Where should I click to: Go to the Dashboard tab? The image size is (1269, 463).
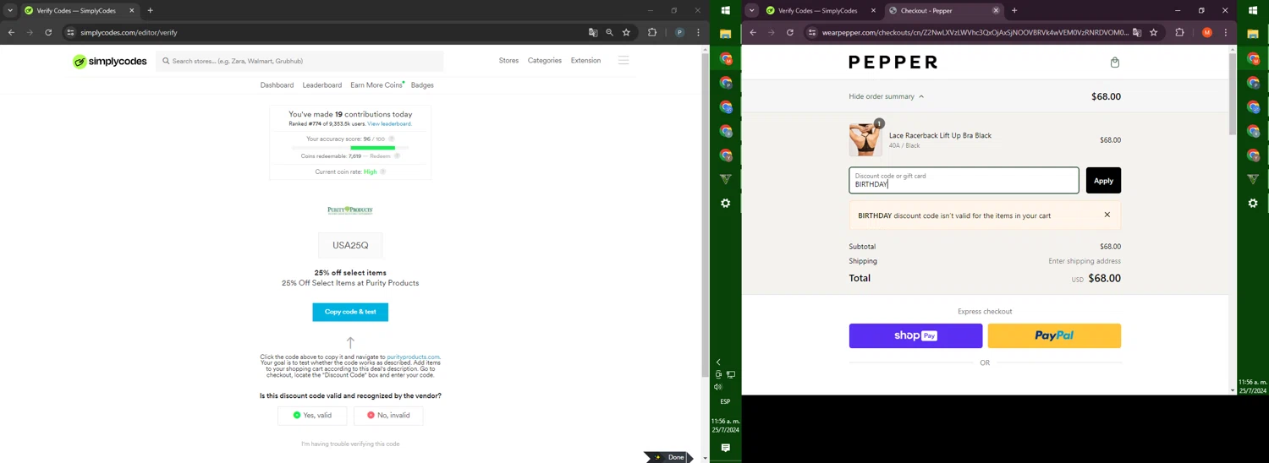pos(277,85)
